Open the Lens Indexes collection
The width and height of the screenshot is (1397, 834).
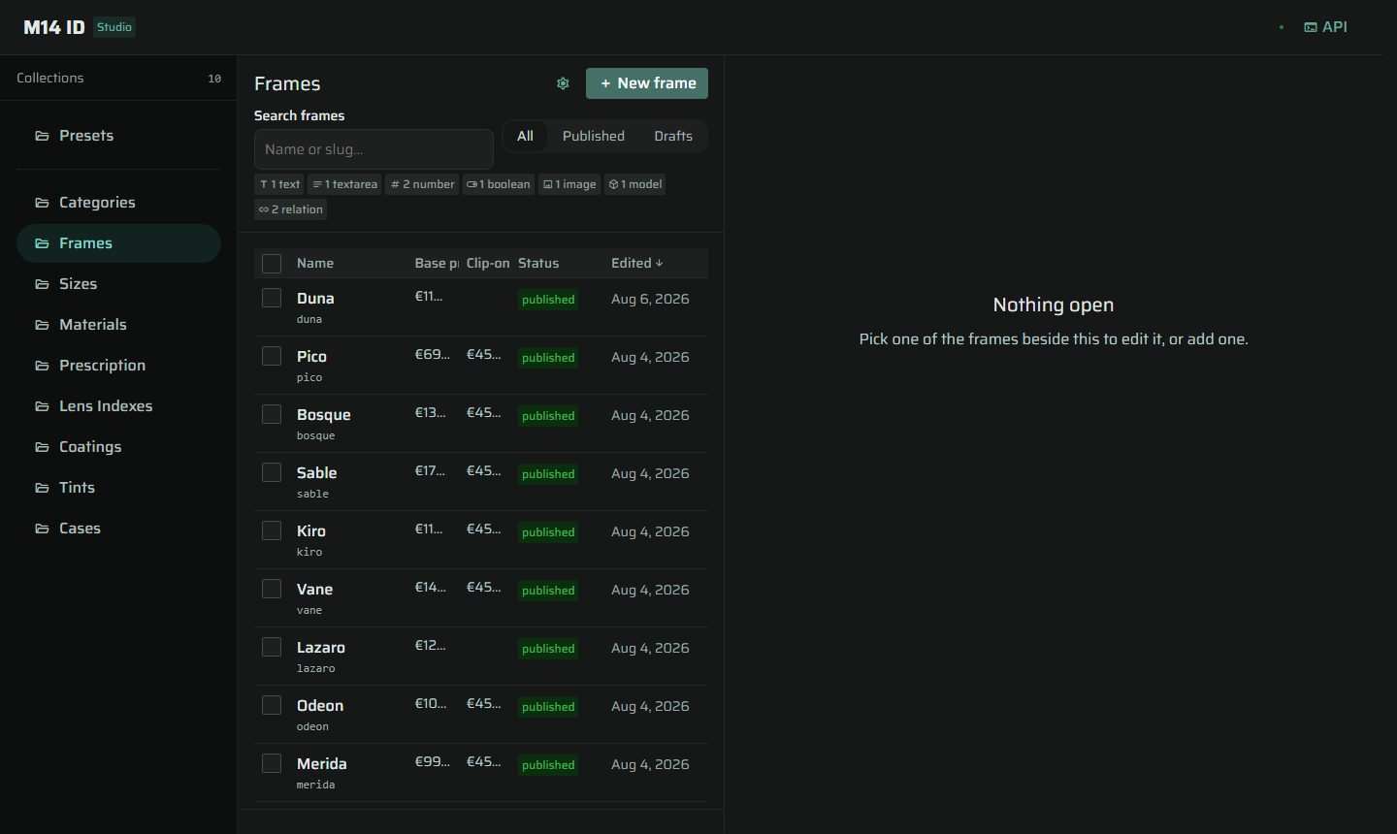click(118, 406)
